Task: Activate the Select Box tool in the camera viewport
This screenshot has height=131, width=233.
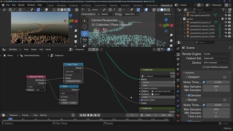Action: point(85,21)
